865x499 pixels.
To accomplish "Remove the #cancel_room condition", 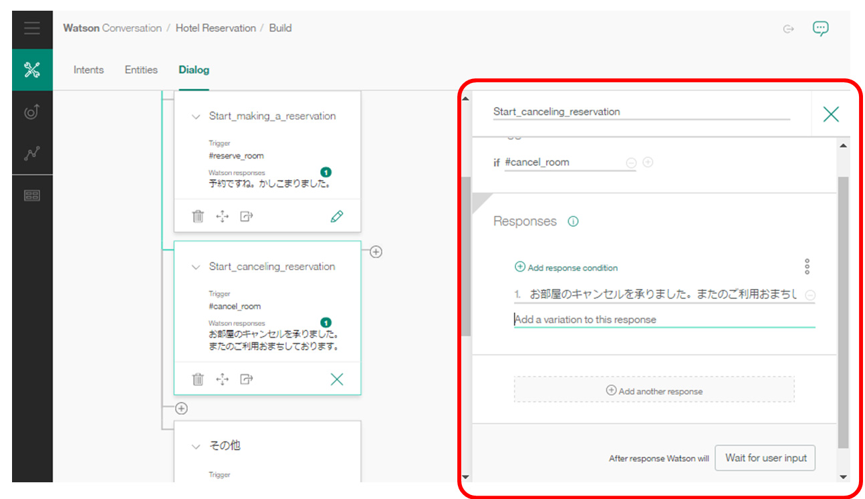I will point(631,163).
